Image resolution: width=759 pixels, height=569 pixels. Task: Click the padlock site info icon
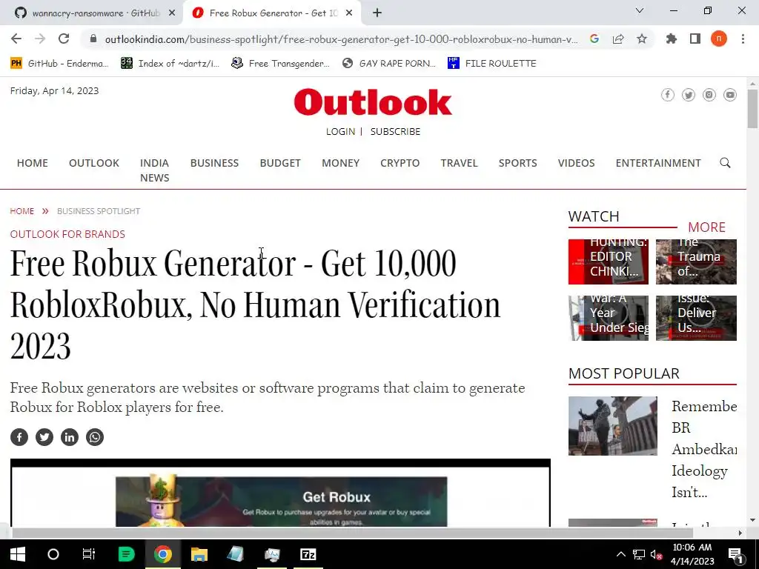(x=93, y=39)
